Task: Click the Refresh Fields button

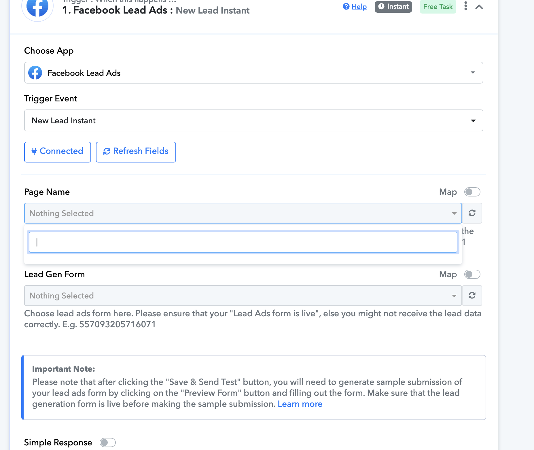Action: (x=136, y=152)
